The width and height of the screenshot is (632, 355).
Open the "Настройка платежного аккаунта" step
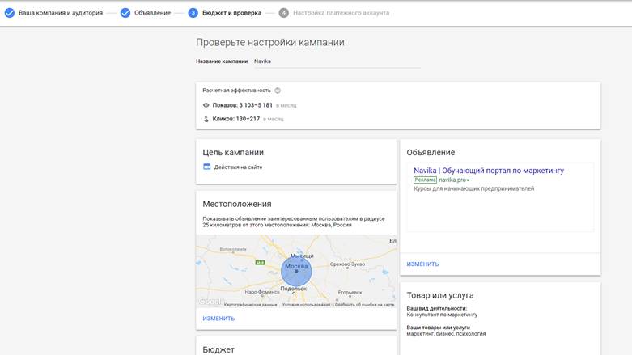pyautogui.click(x=341, y=13)
